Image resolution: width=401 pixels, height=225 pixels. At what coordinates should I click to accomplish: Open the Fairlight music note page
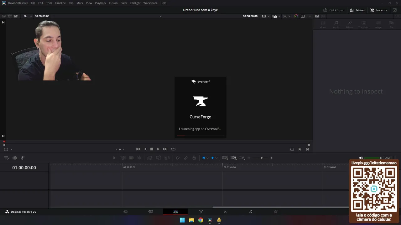251,212
